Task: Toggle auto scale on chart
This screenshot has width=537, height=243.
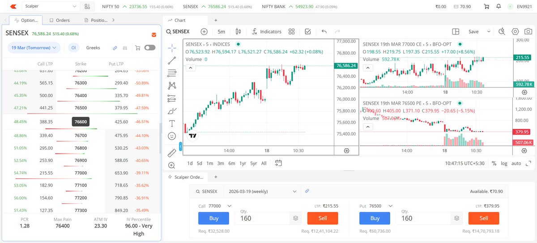Action: pyautogui.click(x=516, y=163)
